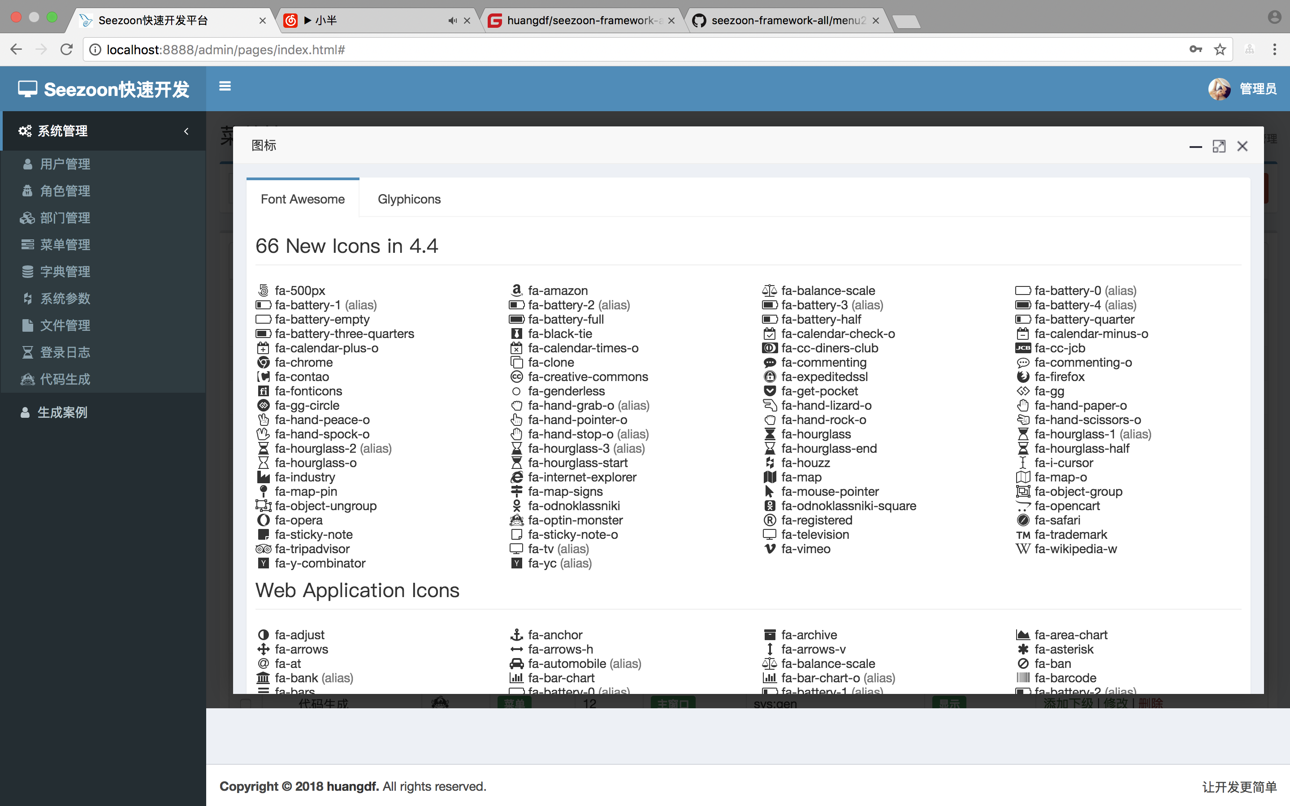Click the browser reload button

(x=67, y=50)
